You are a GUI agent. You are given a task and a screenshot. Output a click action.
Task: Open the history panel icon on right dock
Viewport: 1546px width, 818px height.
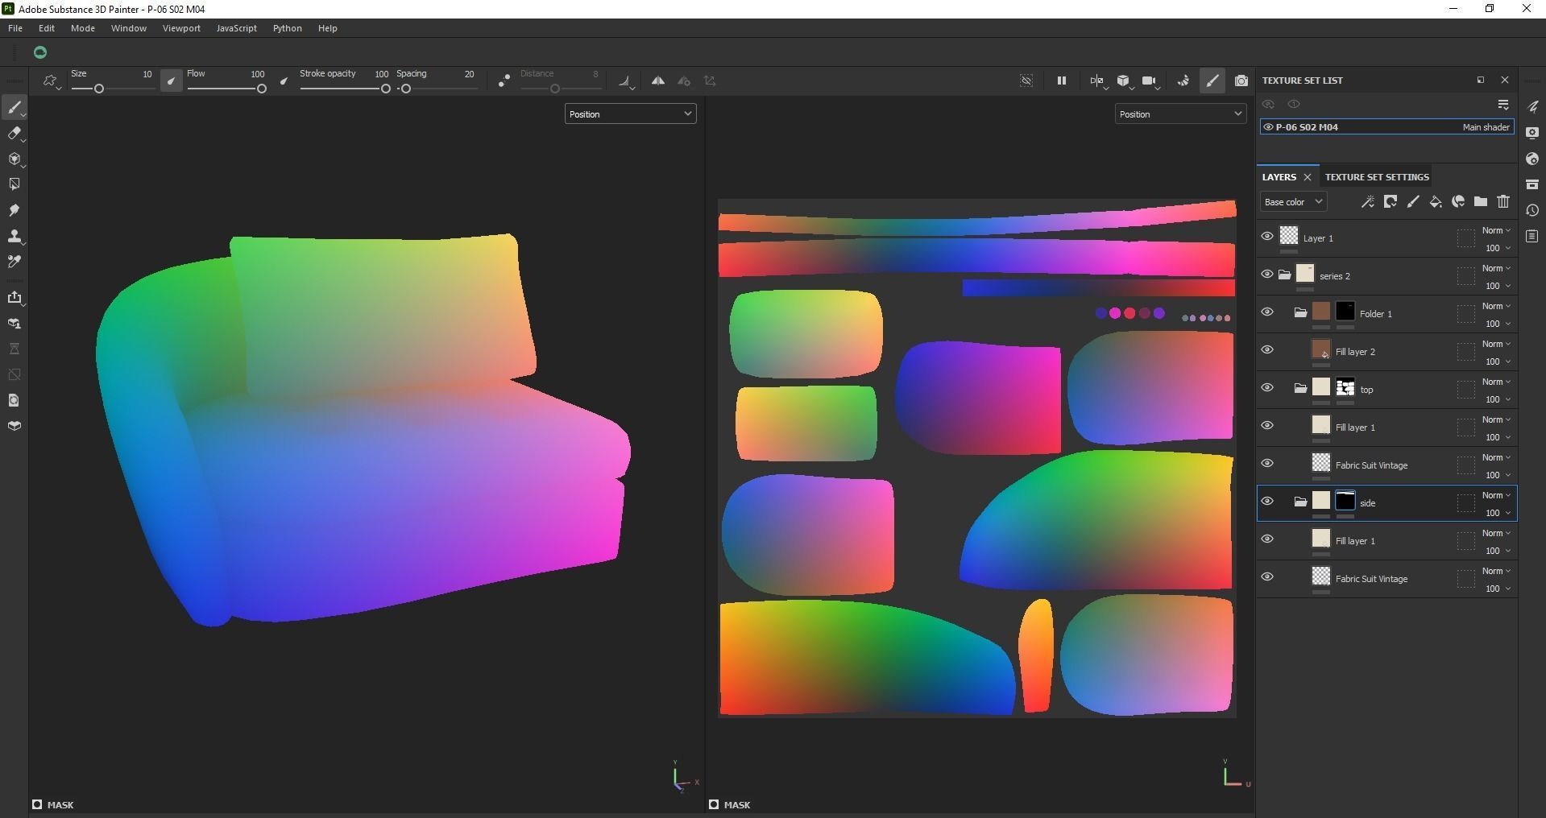(1532, 210)
